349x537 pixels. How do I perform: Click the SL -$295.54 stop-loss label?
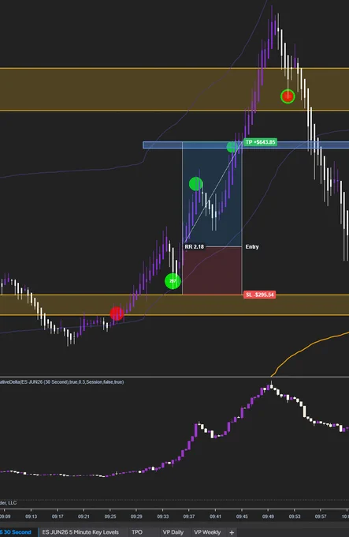(259, 295)
